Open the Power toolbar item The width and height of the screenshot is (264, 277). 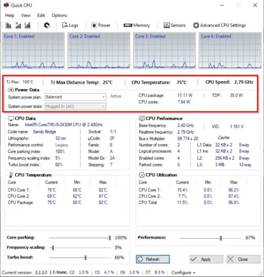[101, 25]
